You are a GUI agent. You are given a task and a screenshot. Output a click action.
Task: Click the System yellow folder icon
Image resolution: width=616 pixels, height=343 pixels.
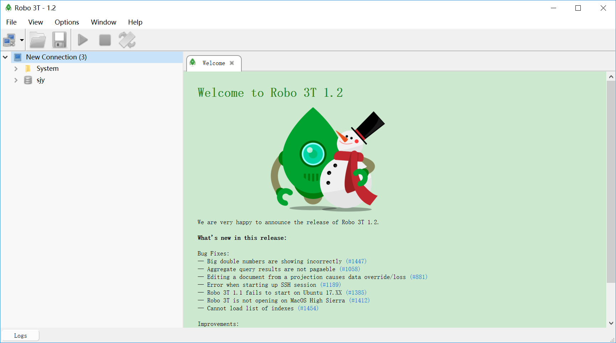pyautogui.click(x=28, y=68)
